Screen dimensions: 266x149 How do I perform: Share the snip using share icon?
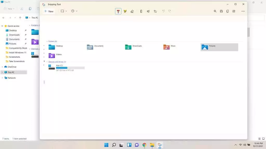click(x=234, y=11)
